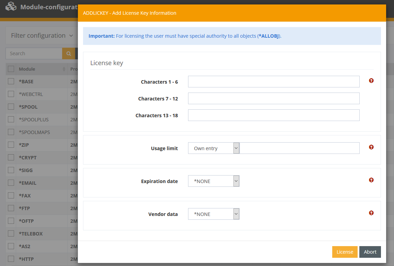The height and width of the screenshot is (266, 394).
Task: Click the help icon for Expiration date
Action: pyautogui.click(x=371, y=180)
